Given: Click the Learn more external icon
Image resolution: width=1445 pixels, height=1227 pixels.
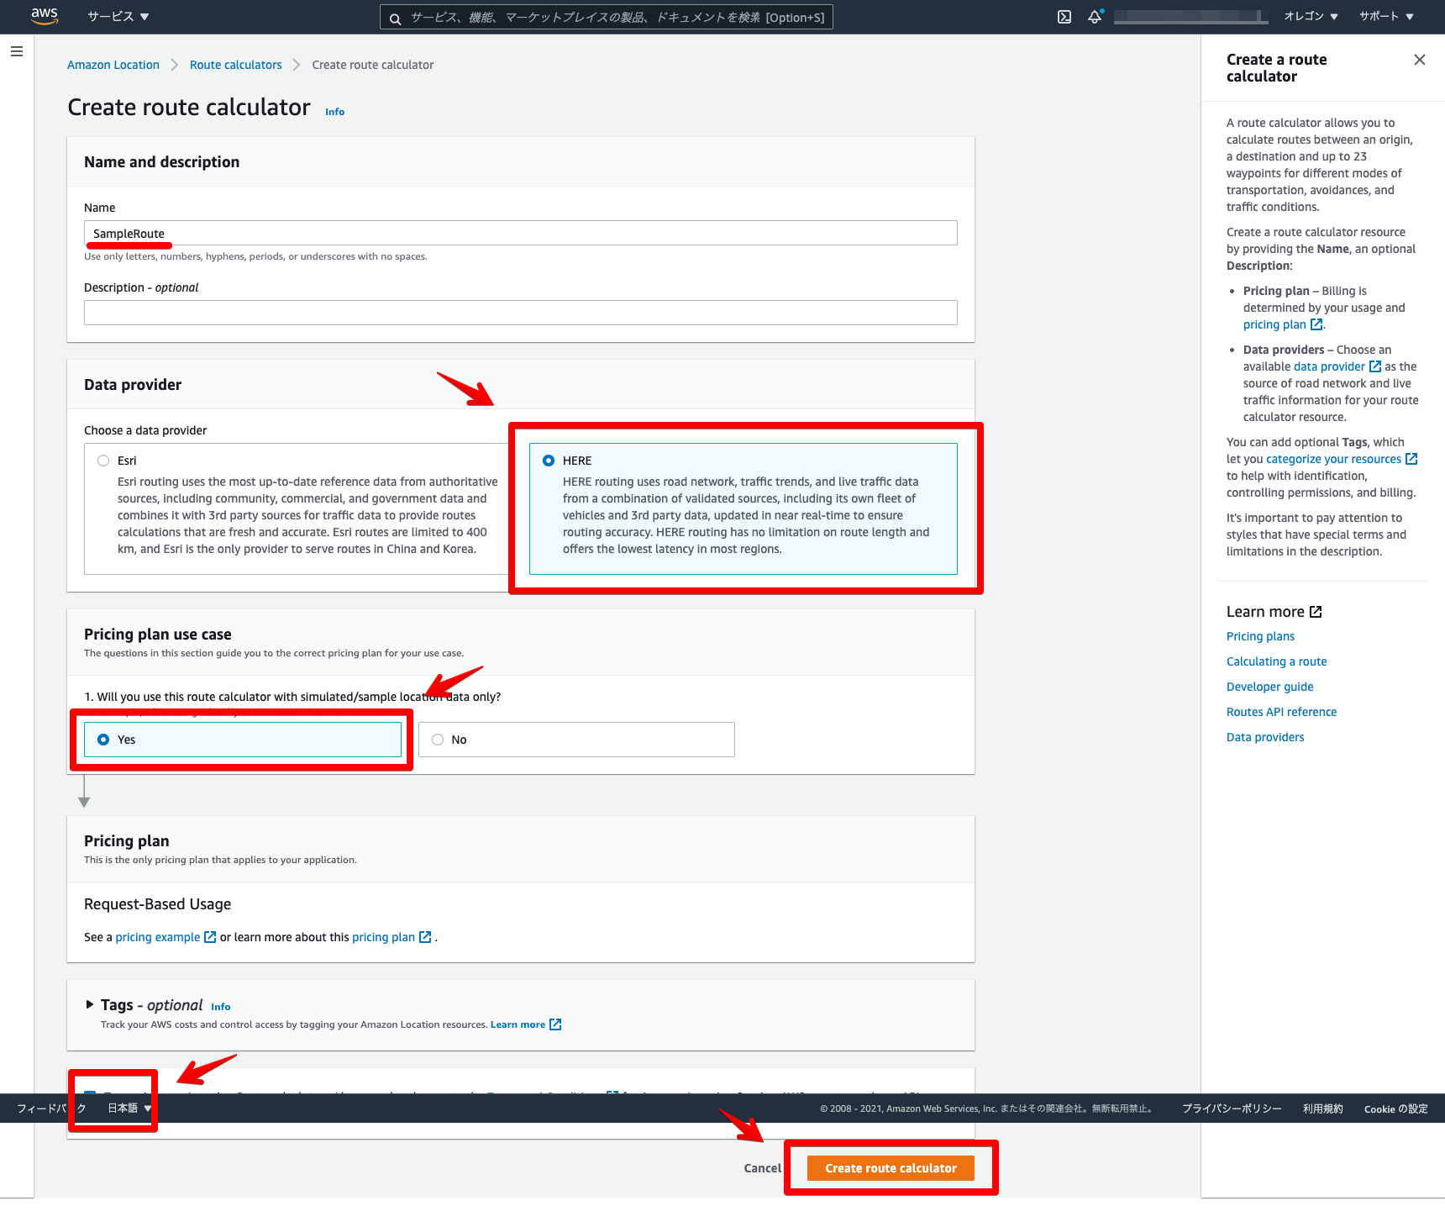Looking at the screenshot, I should click(1316, 612).
